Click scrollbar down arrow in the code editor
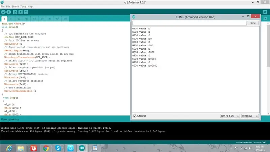Screen dimensions: 270x152 (x=268, y=113)
